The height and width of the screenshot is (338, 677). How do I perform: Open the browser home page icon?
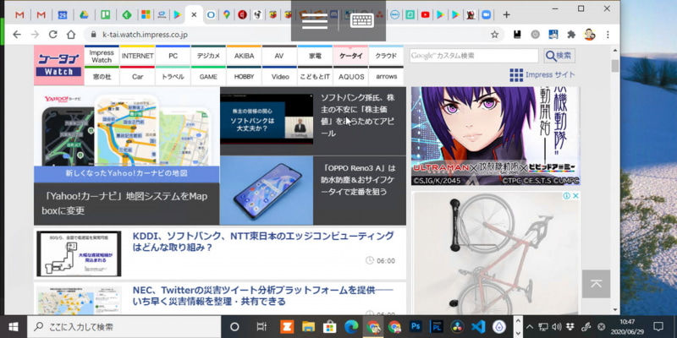tap(71, 35)
